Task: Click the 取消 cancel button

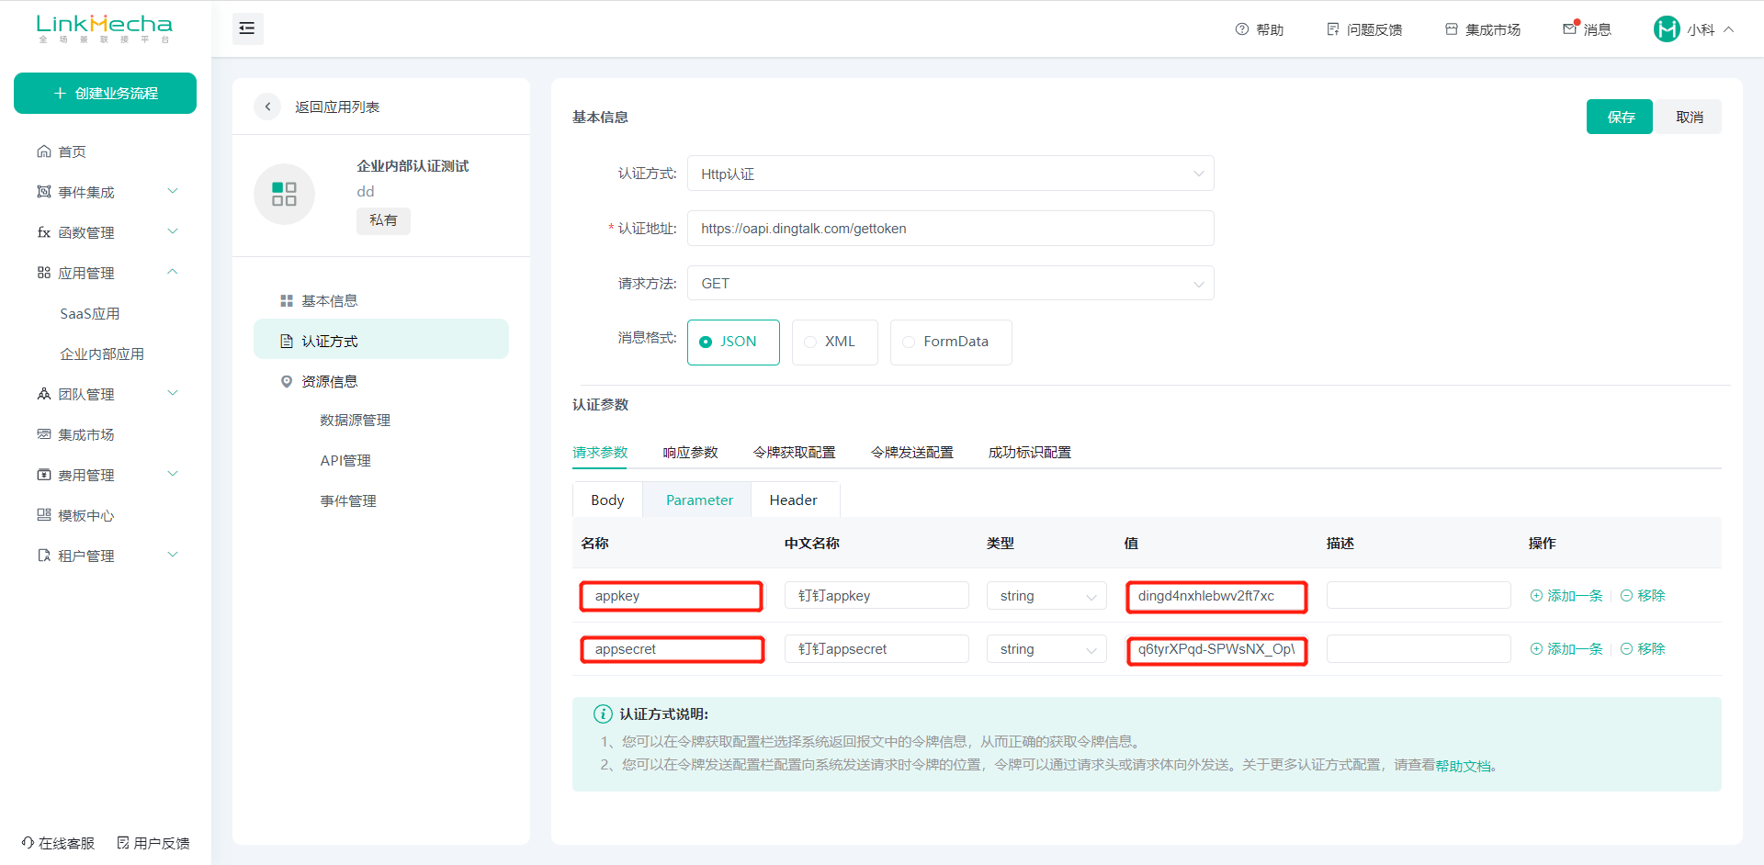Action: [1689, 117]
